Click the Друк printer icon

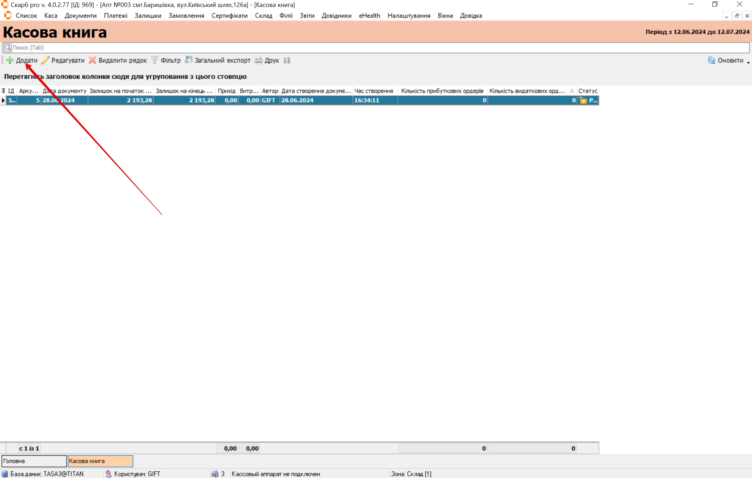click(258, 60)
